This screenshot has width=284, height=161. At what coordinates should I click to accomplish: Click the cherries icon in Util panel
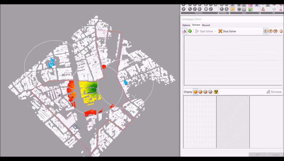(263, 9)
